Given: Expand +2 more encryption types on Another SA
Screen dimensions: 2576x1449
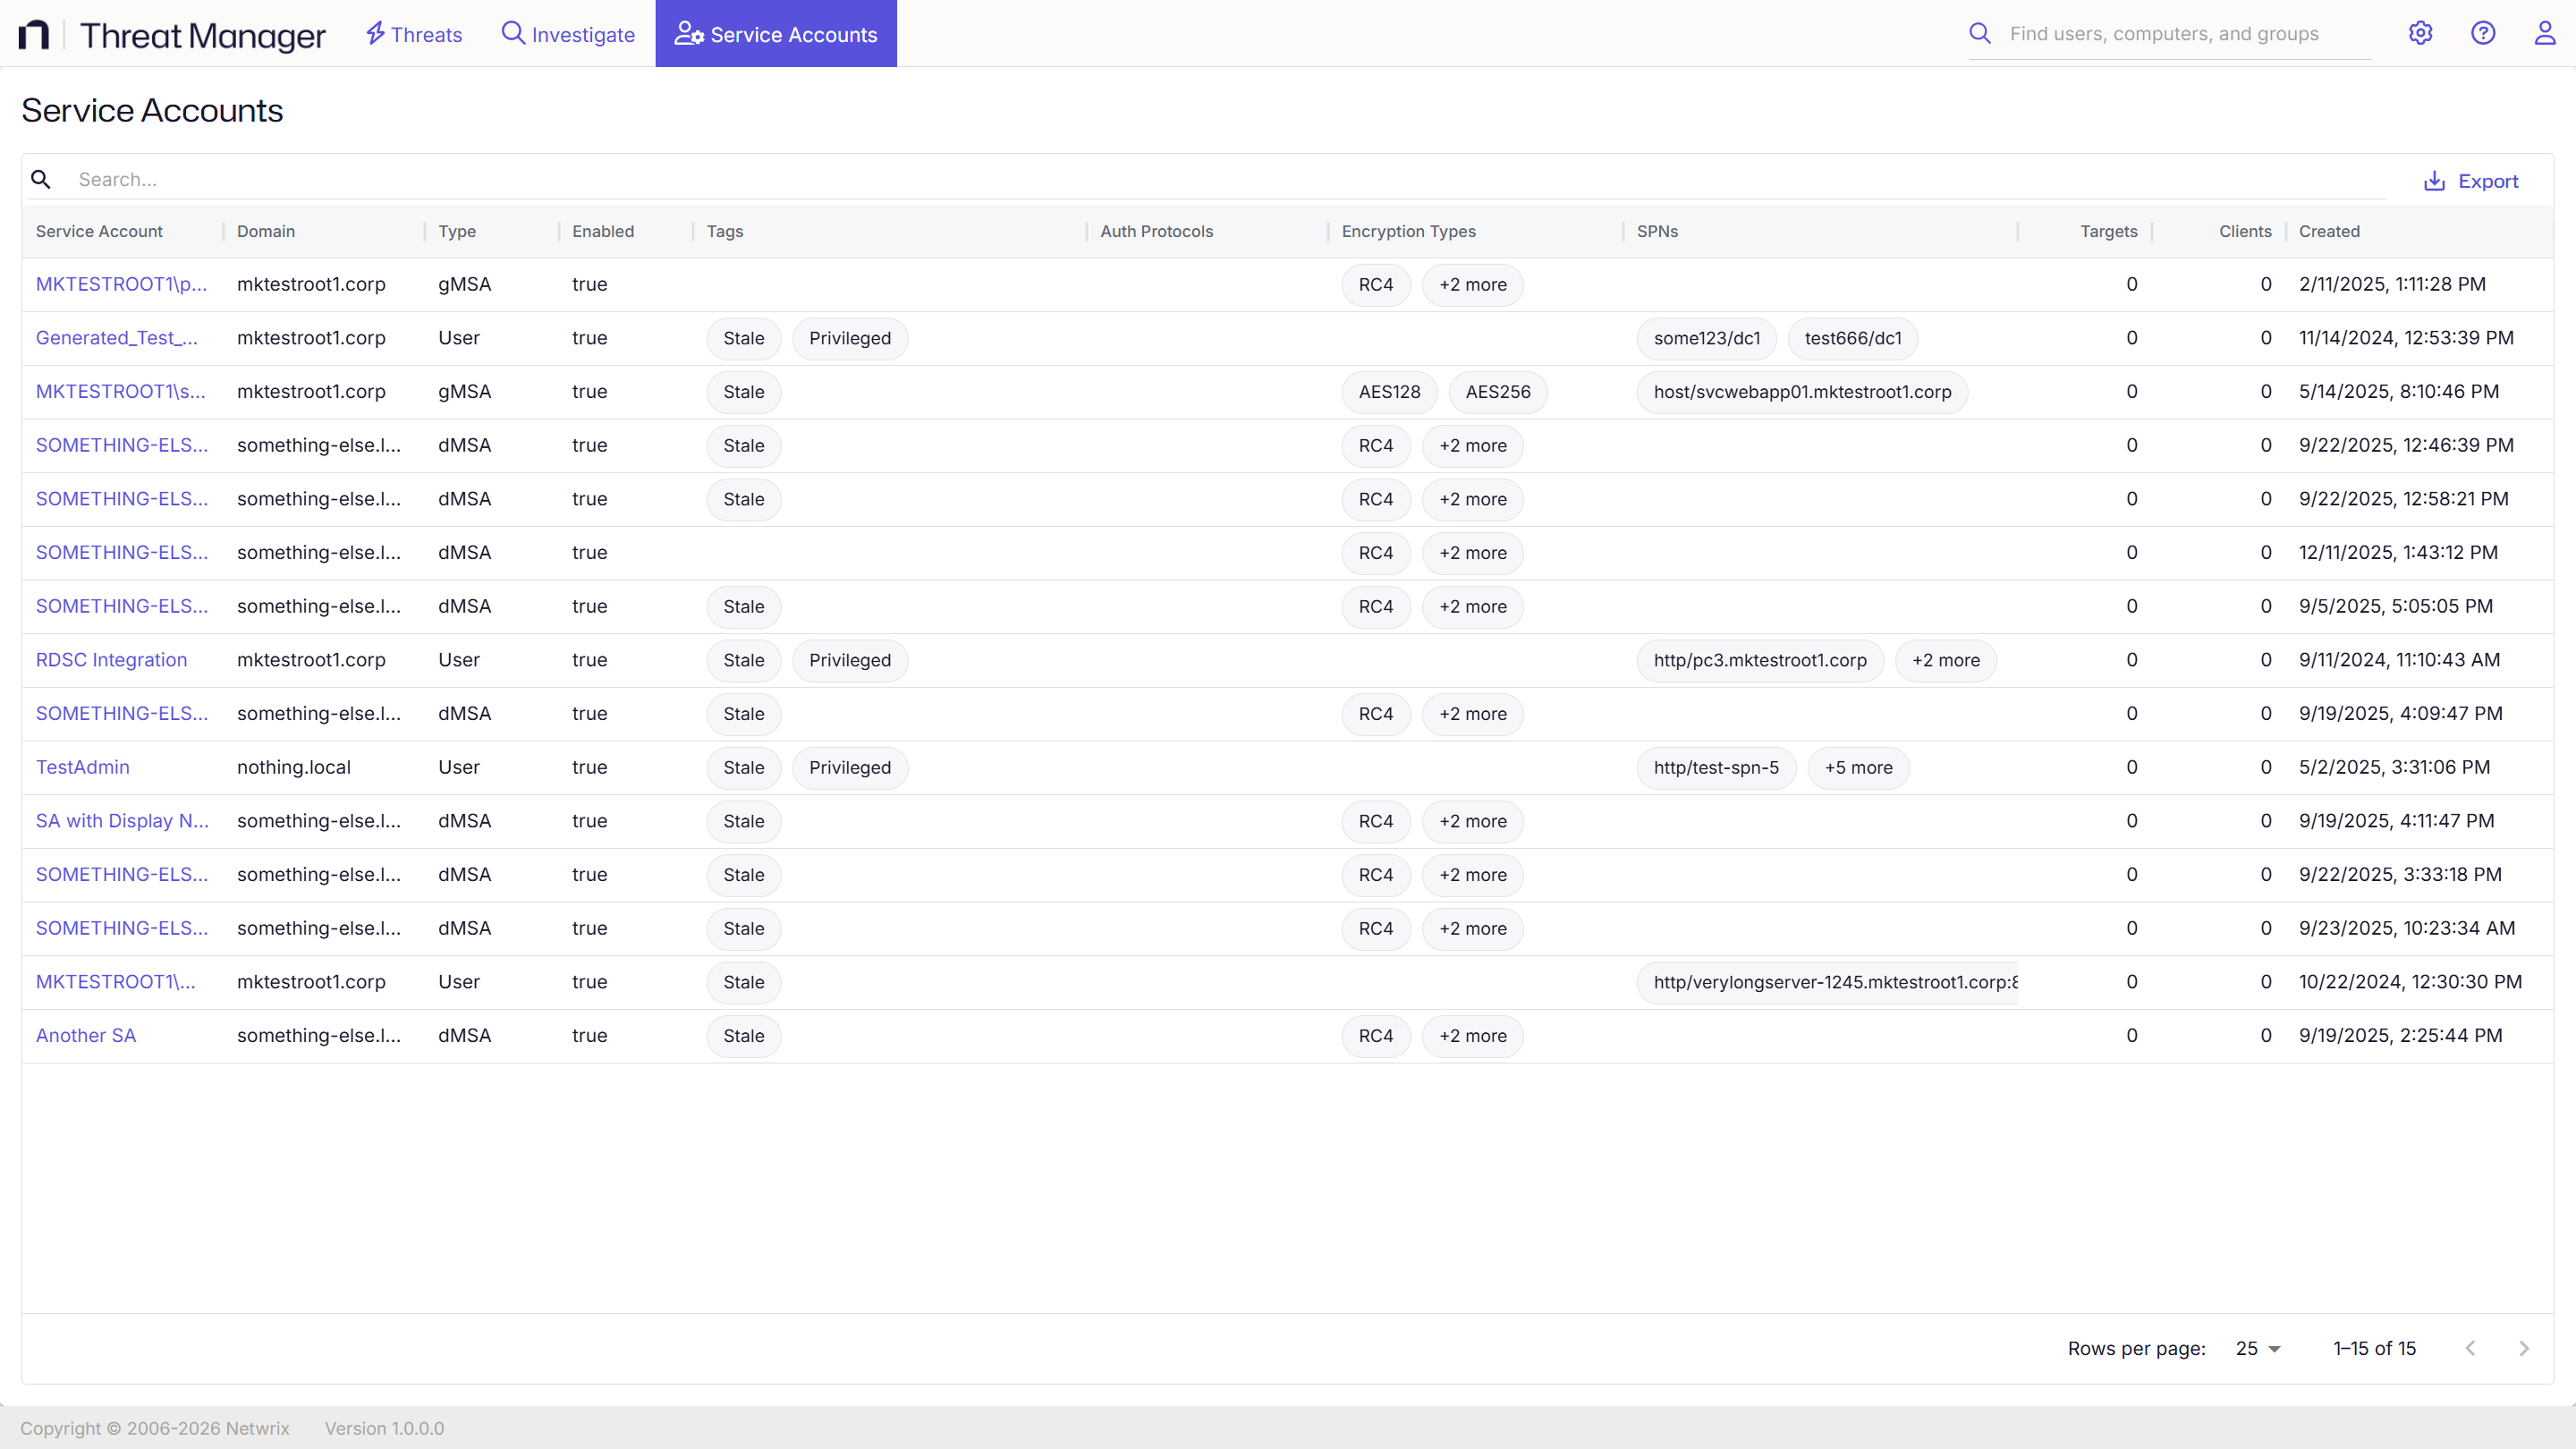Looking at the screenshot, I should [1472, 1035].
